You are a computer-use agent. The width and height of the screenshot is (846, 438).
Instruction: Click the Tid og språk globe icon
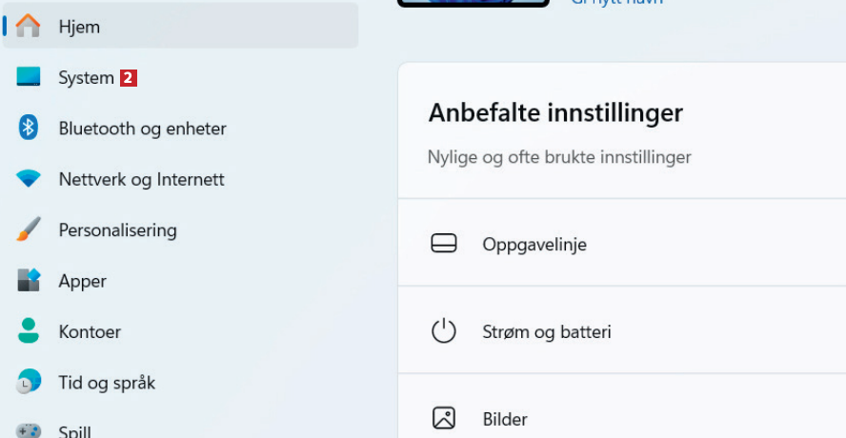point(29,382)
